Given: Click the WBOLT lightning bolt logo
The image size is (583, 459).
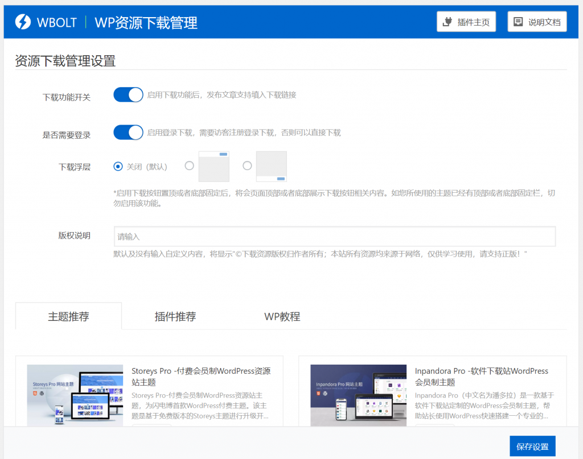Looking at the screenshot, I should [x=23, y=22].
